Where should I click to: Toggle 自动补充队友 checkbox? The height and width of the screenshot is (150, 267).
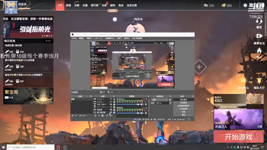[218, 107]
